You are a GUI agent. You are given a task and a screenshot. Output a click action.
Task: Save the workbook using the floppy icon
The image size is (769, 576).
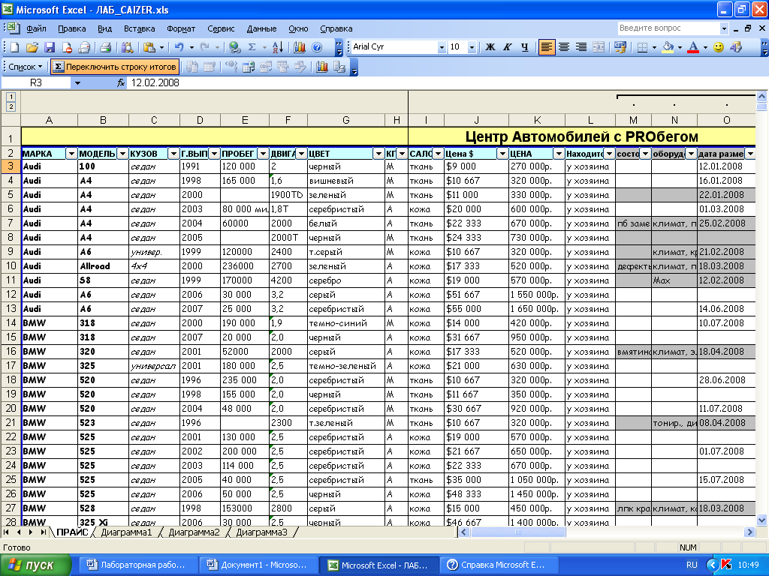(x=50, y=47)
